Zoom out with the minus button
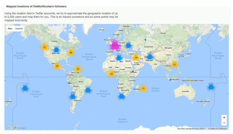Image resolution: width=233 pixels, height=134 pixels. pos(224,123)
